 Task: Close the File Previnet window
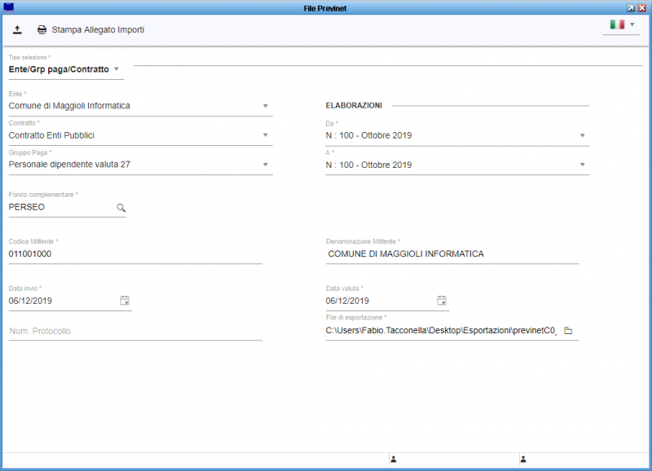click(642, 8)
